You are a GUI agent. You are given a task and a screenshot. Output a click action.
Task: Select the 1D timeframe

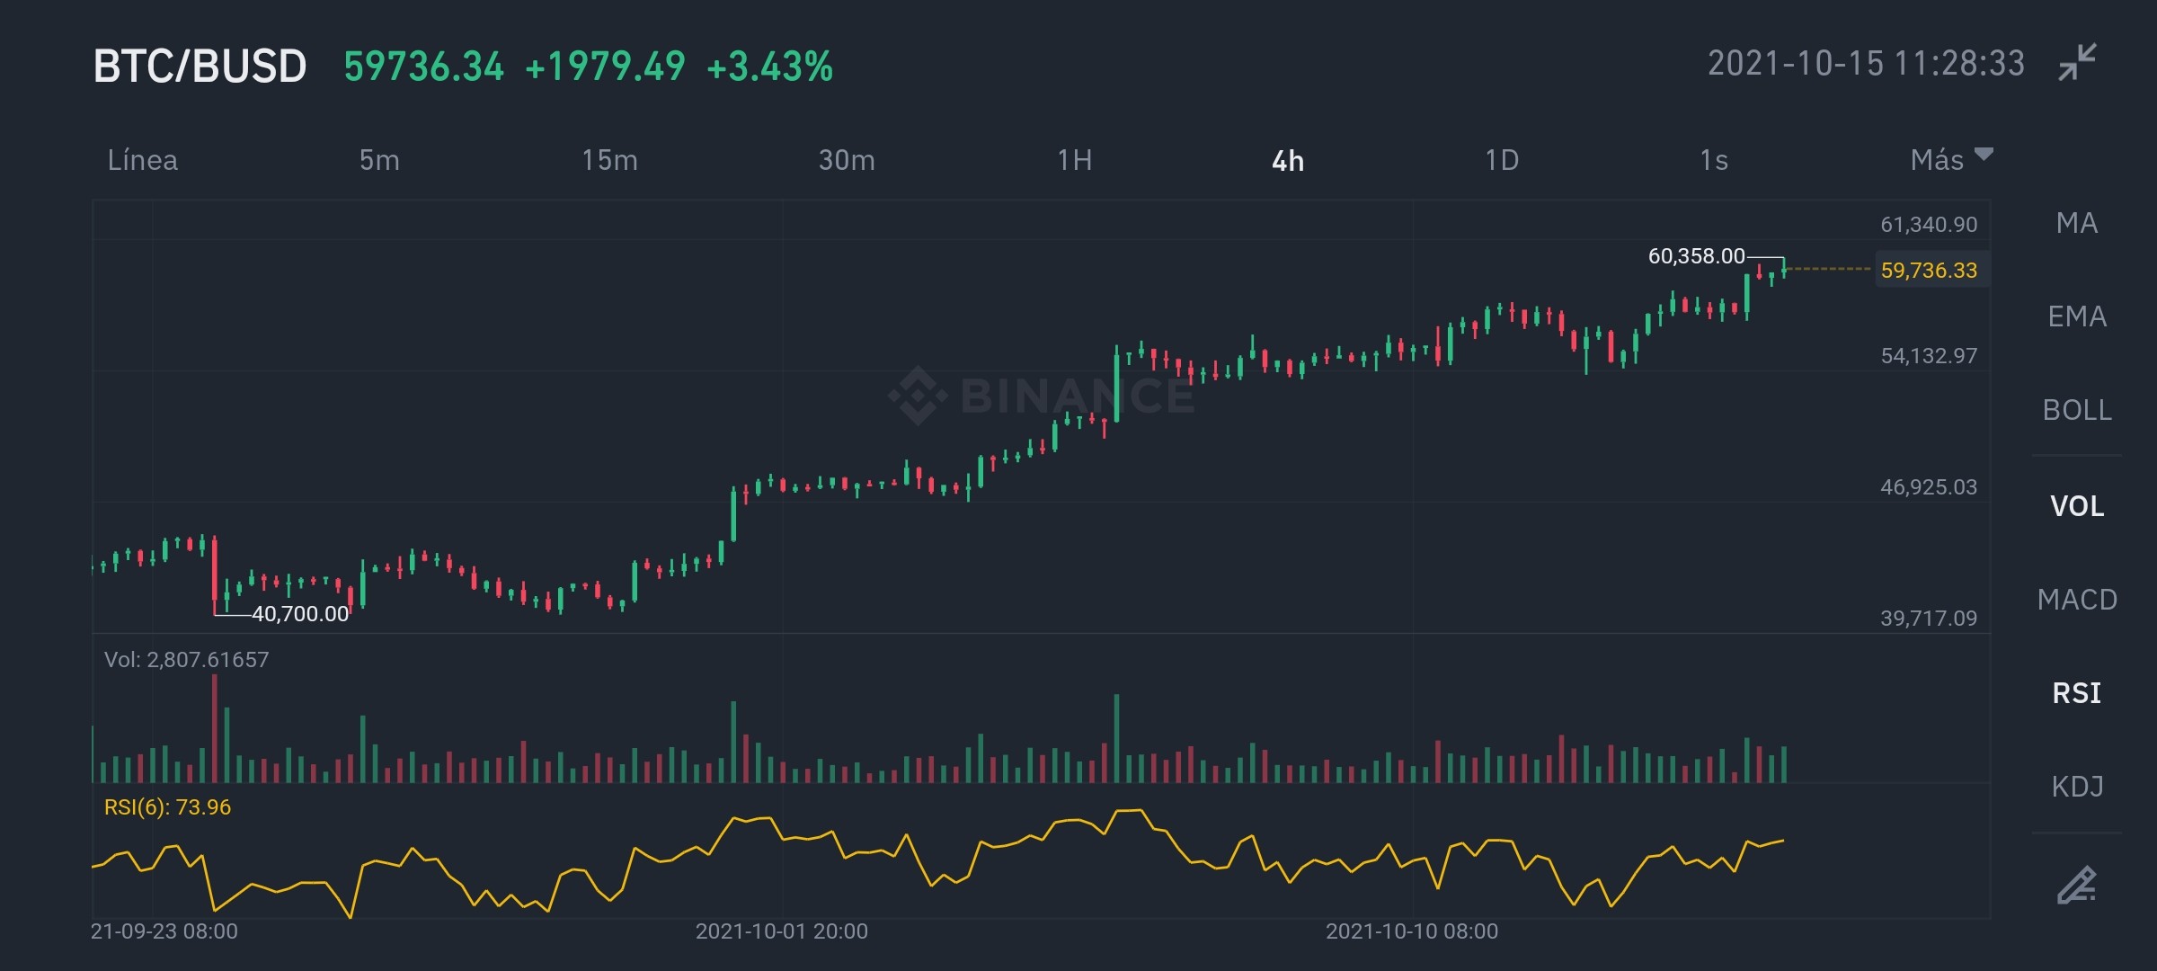point(1502,160)
